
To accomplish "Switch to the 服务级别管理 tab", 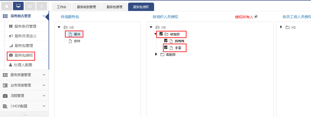I will [87, 7].
